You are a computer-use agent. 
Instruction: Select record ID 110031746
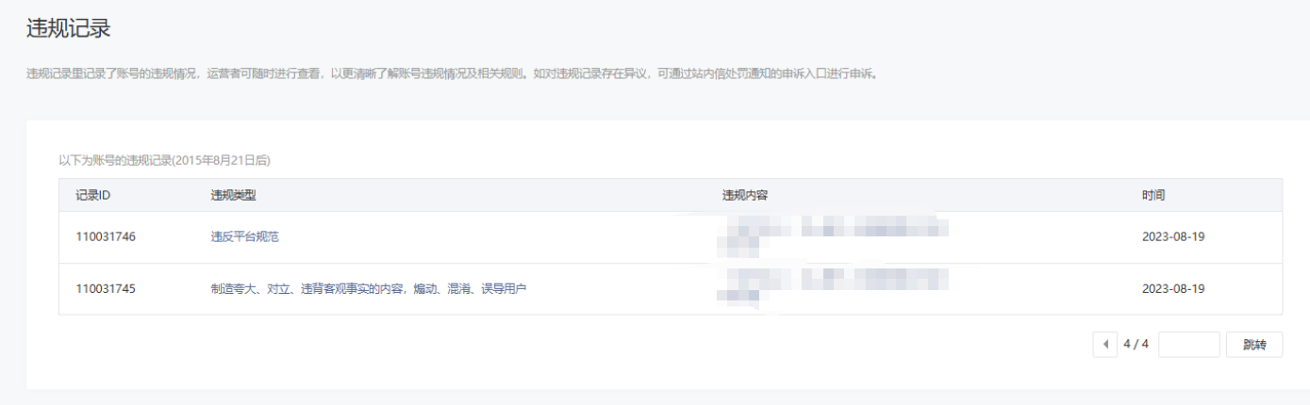click(x=106, y=237)
